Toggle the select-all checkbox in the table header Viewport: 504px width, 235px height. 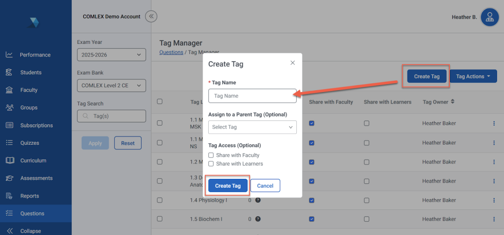pos(159,102)
